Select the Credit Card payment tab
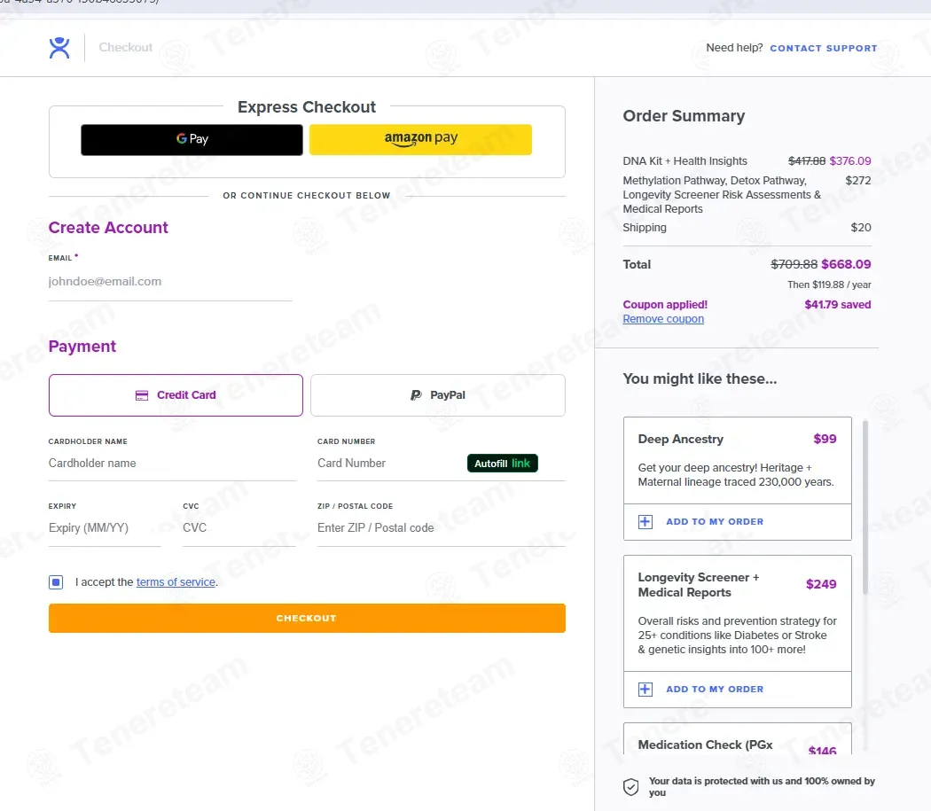 [176, 395]
